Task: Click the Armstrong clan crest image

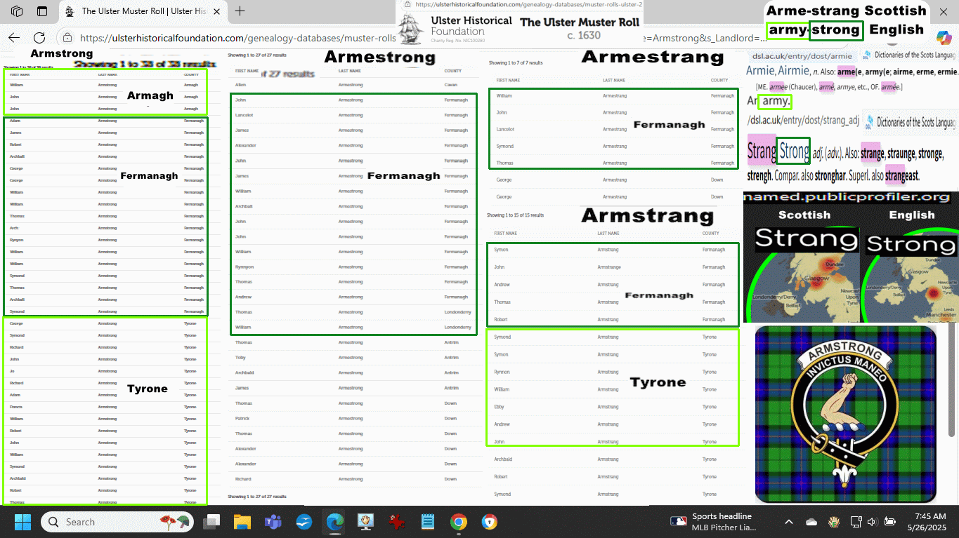Action: point(845,414)
